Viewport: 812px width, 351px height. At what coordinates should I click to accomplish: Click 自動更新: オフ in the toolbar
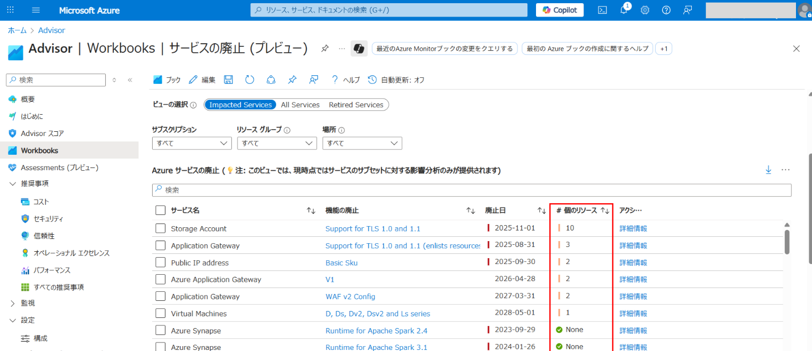396,80
